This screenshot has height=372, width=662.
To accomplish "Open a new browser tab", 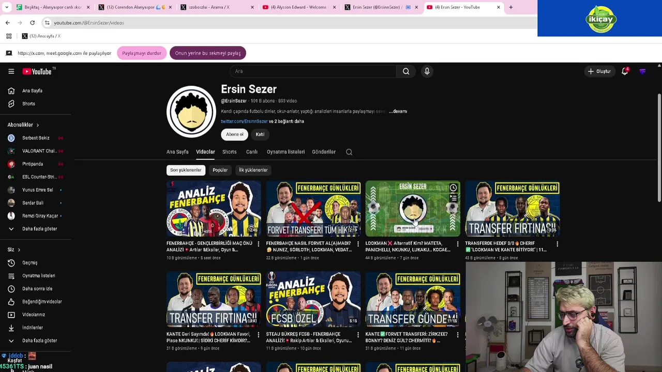I will [x=511, y=7].
